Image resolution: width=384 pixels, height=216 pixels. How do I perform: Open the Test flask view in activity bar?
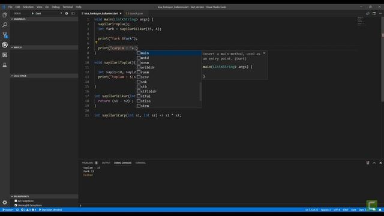click(5, 65)
